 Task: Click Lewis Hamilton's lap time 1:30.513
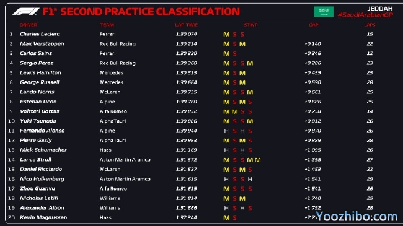(187, 73)
